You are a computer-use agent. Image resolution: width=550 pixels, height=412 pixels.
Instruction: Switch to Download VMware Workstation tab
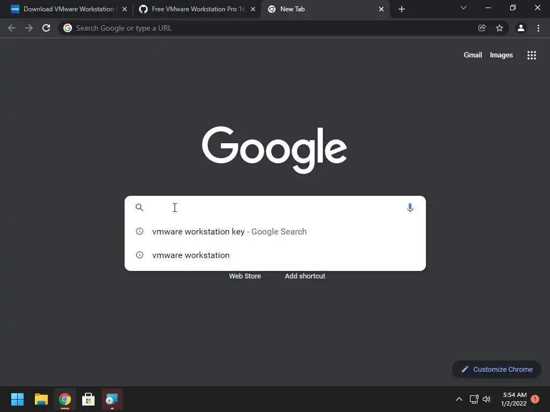pos(68,9)
